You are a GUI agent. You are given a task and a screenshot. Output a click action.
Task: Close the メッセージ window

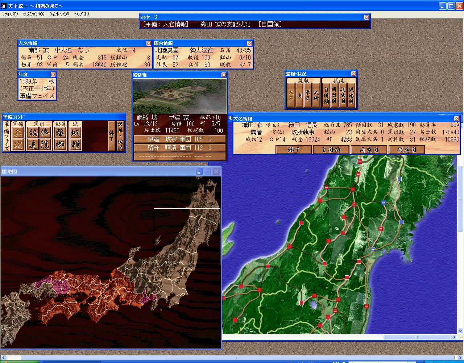[x=366, y=17]
